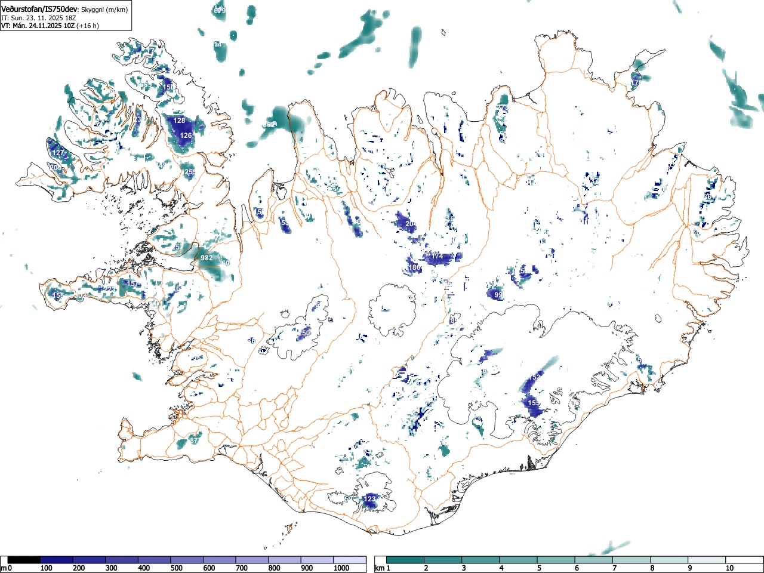Select the palest swatch right of the 1000 tick
The width and height of the screenshot is (764, 573).
coord(350,560)
